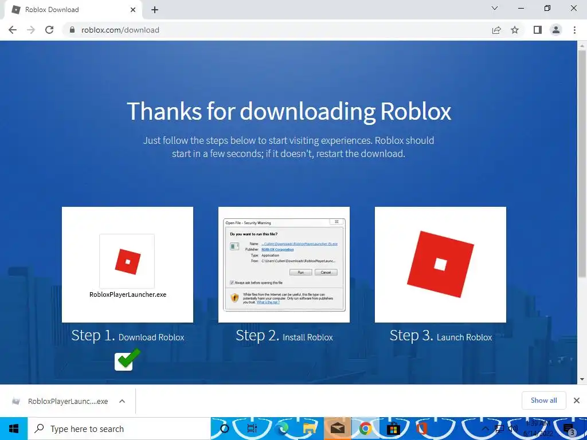Screen dimensions: 587x440
Task: Click the volume speaker icon in the tray
Action: point(513,429)
